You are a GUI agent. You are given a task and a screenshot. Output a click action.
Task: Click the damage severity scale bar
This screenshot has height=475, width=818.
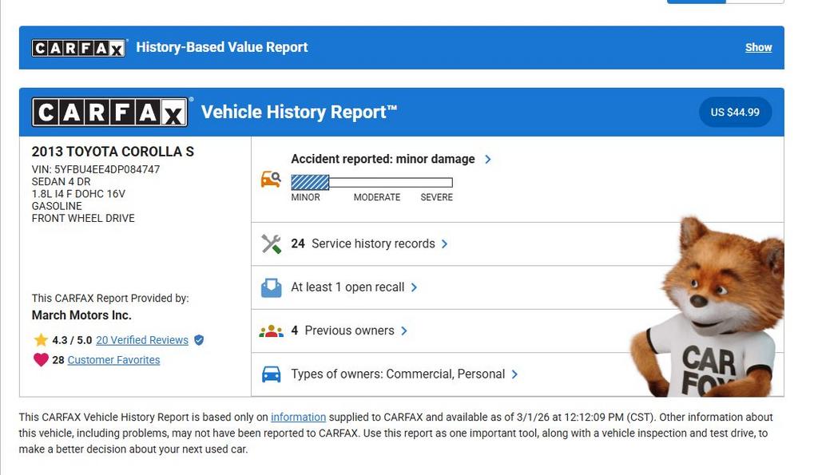tap(371, 183)
